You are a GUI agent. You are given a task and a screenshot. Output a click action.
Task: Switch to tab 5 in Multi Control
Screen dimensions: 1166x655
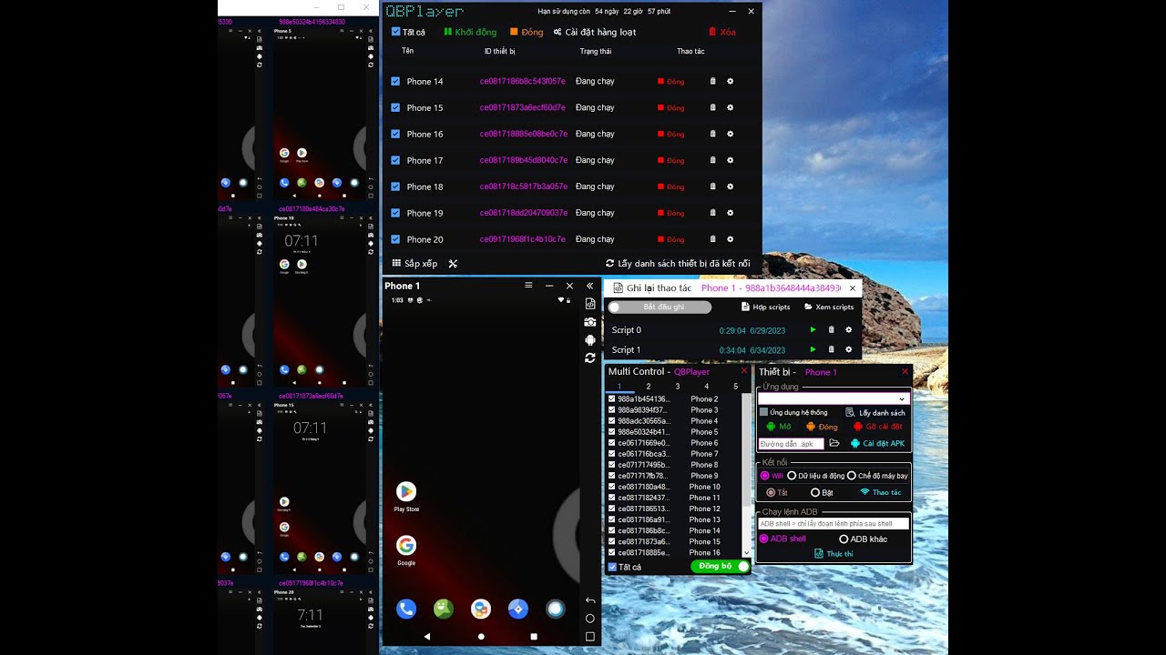735,387
